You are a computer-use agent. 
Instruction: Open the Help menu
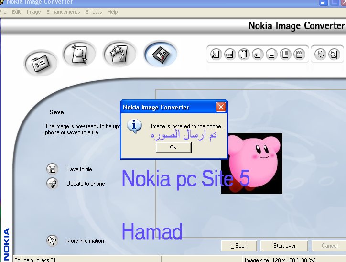[x=112, y=12]
